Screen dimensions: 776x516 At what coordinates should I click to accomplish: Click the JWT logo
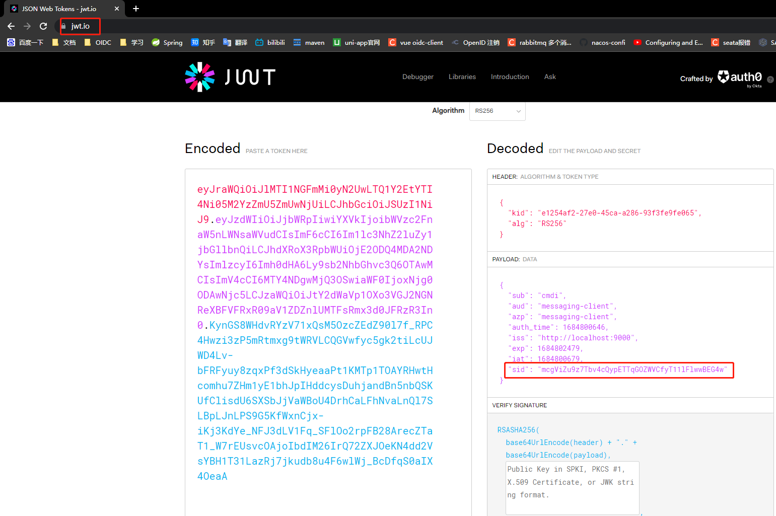(230, 77)
